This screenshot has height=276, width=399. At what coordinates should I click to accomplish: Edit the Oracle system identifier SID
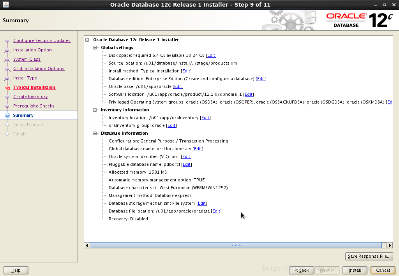(x=186, y=156)
